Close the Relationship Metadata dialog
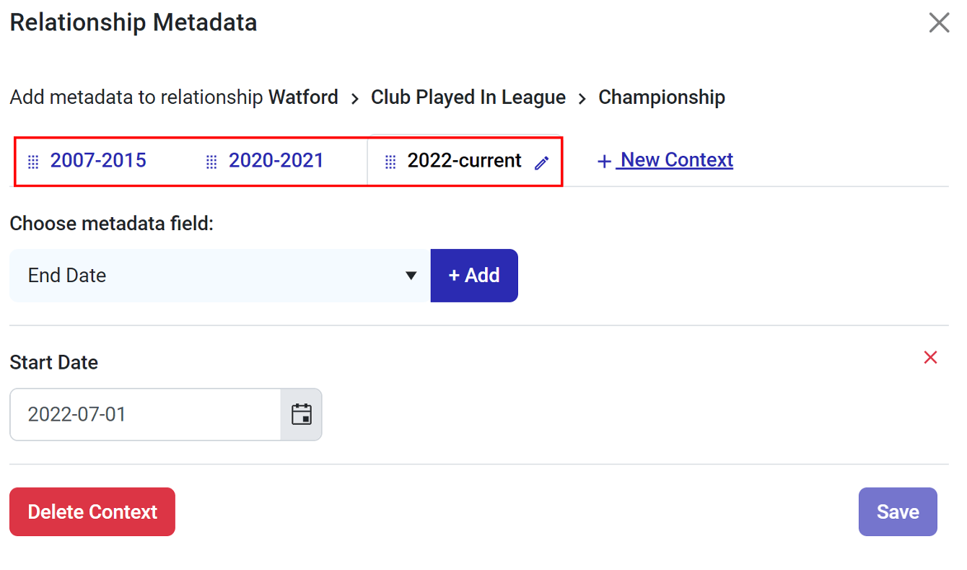The height and width of the screenshot is (570, 967). point(939,22)
